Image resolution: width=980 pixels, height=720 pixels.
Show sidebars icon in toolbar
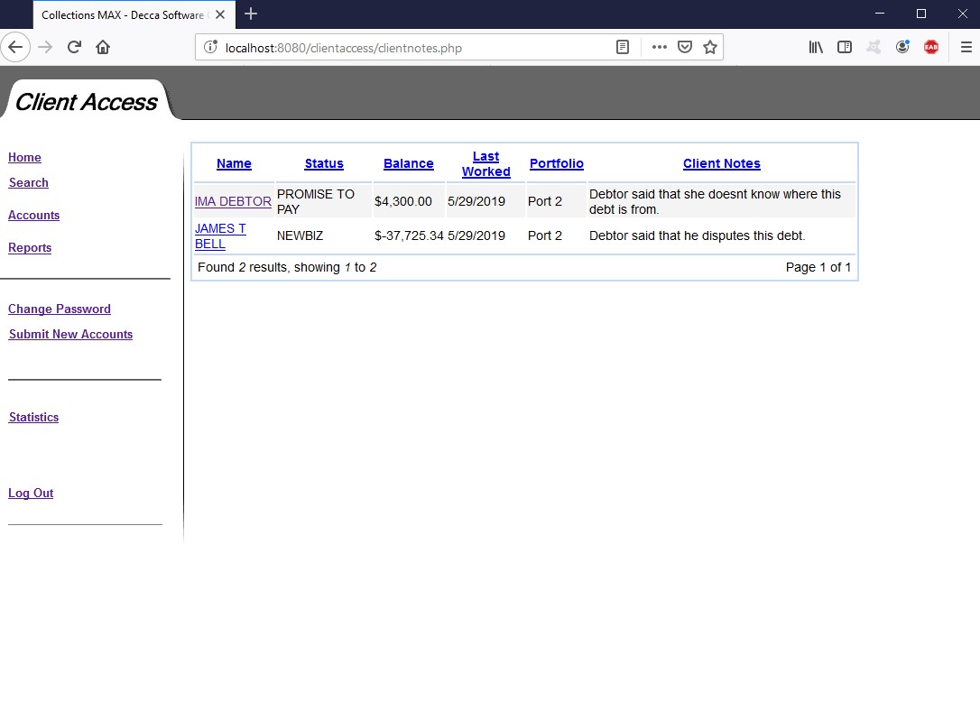coord(845,48)
